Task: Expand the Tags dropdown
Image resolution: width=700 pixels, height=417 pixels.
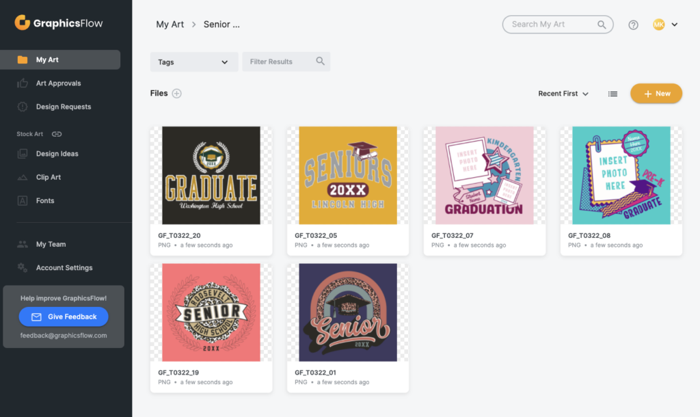Action: click(193, 62)
